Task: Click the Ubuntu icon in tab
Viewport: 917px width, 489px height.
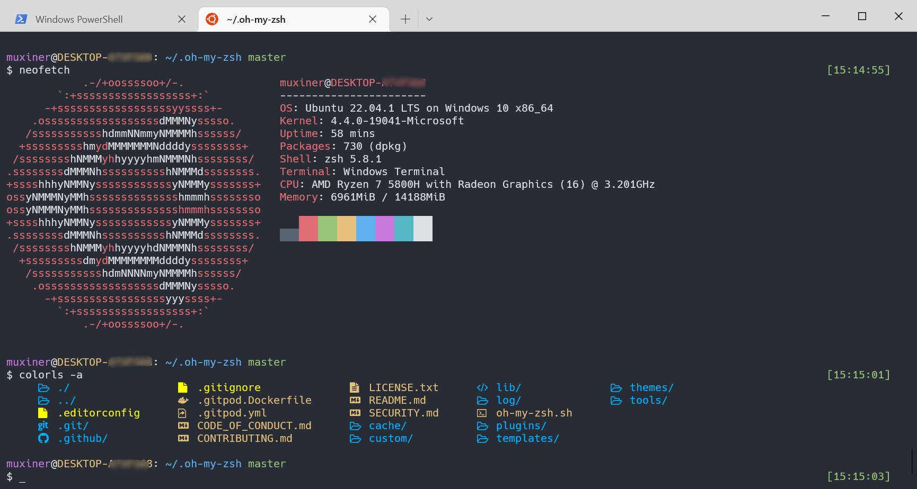Action: click(212, 19)
